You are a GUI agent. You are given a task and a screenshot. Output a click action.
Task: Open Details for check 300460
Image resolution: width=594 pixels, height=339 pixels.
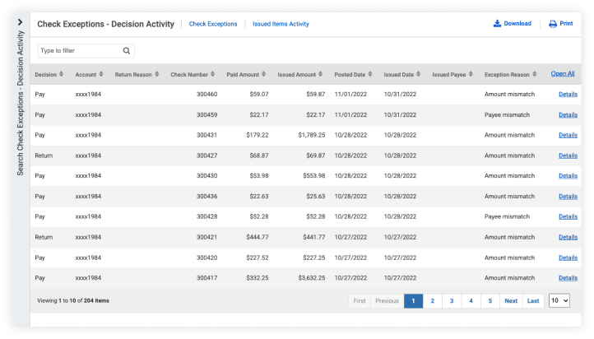click(568, 95)
